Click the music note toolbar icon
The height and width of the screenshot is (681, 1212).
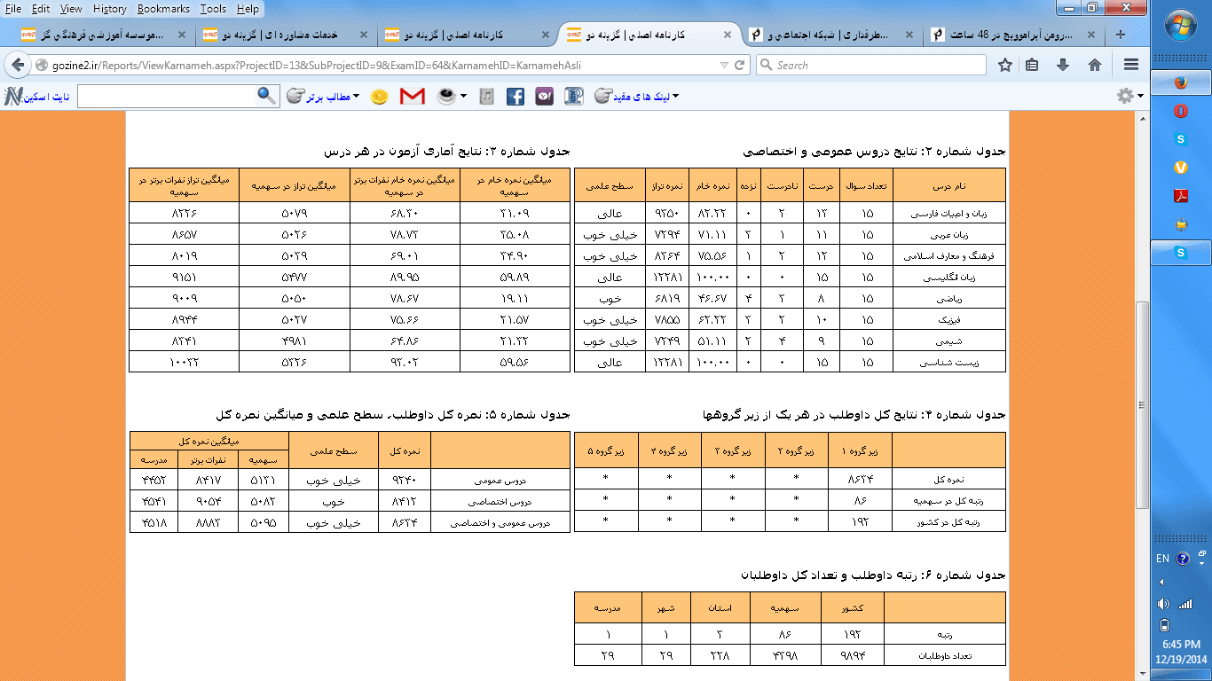pos(485,97)
